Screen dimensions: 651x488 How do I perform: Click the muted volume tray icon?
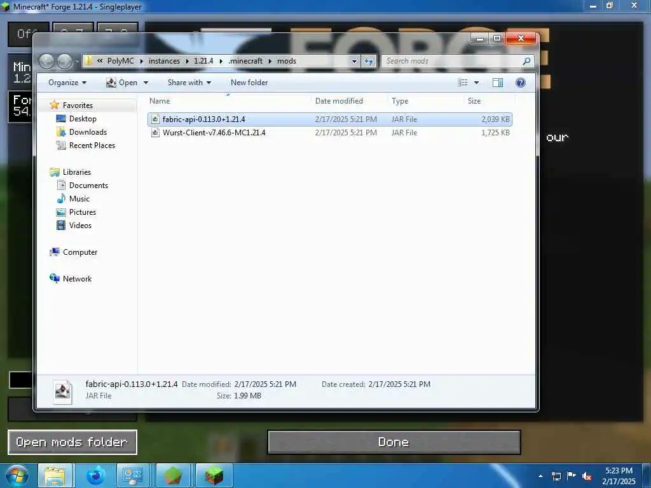pyautogui.click(x=587, y=476)
